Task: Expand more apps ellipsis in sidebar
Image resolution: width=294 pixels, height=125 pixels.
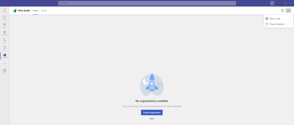Action: click(5, 64)
